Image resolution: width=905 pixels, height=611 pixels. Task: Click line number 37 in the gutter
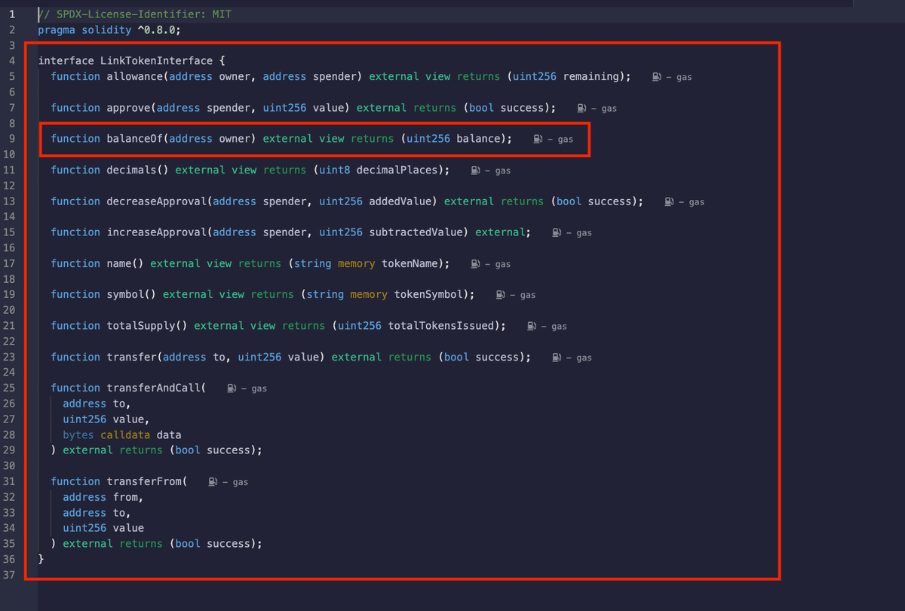click(x=9, y=575)
